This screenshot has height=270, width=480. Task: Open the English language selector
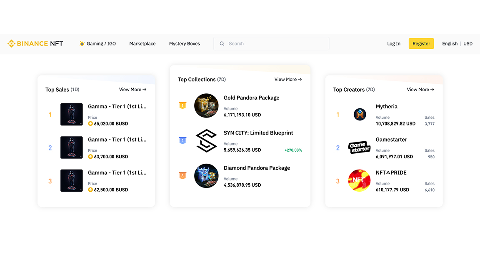point(450,43)
